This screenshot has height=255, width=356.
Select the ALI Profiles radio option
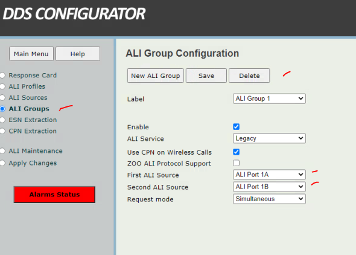coord(2,86)
